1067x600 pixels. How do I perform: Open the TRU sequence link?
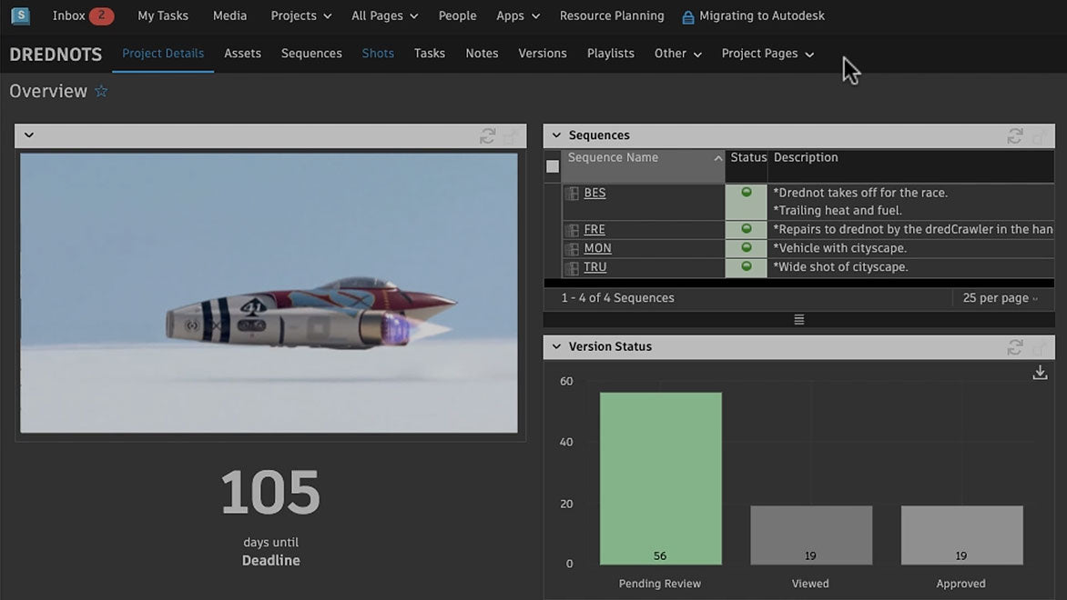(x=594, y=267)
